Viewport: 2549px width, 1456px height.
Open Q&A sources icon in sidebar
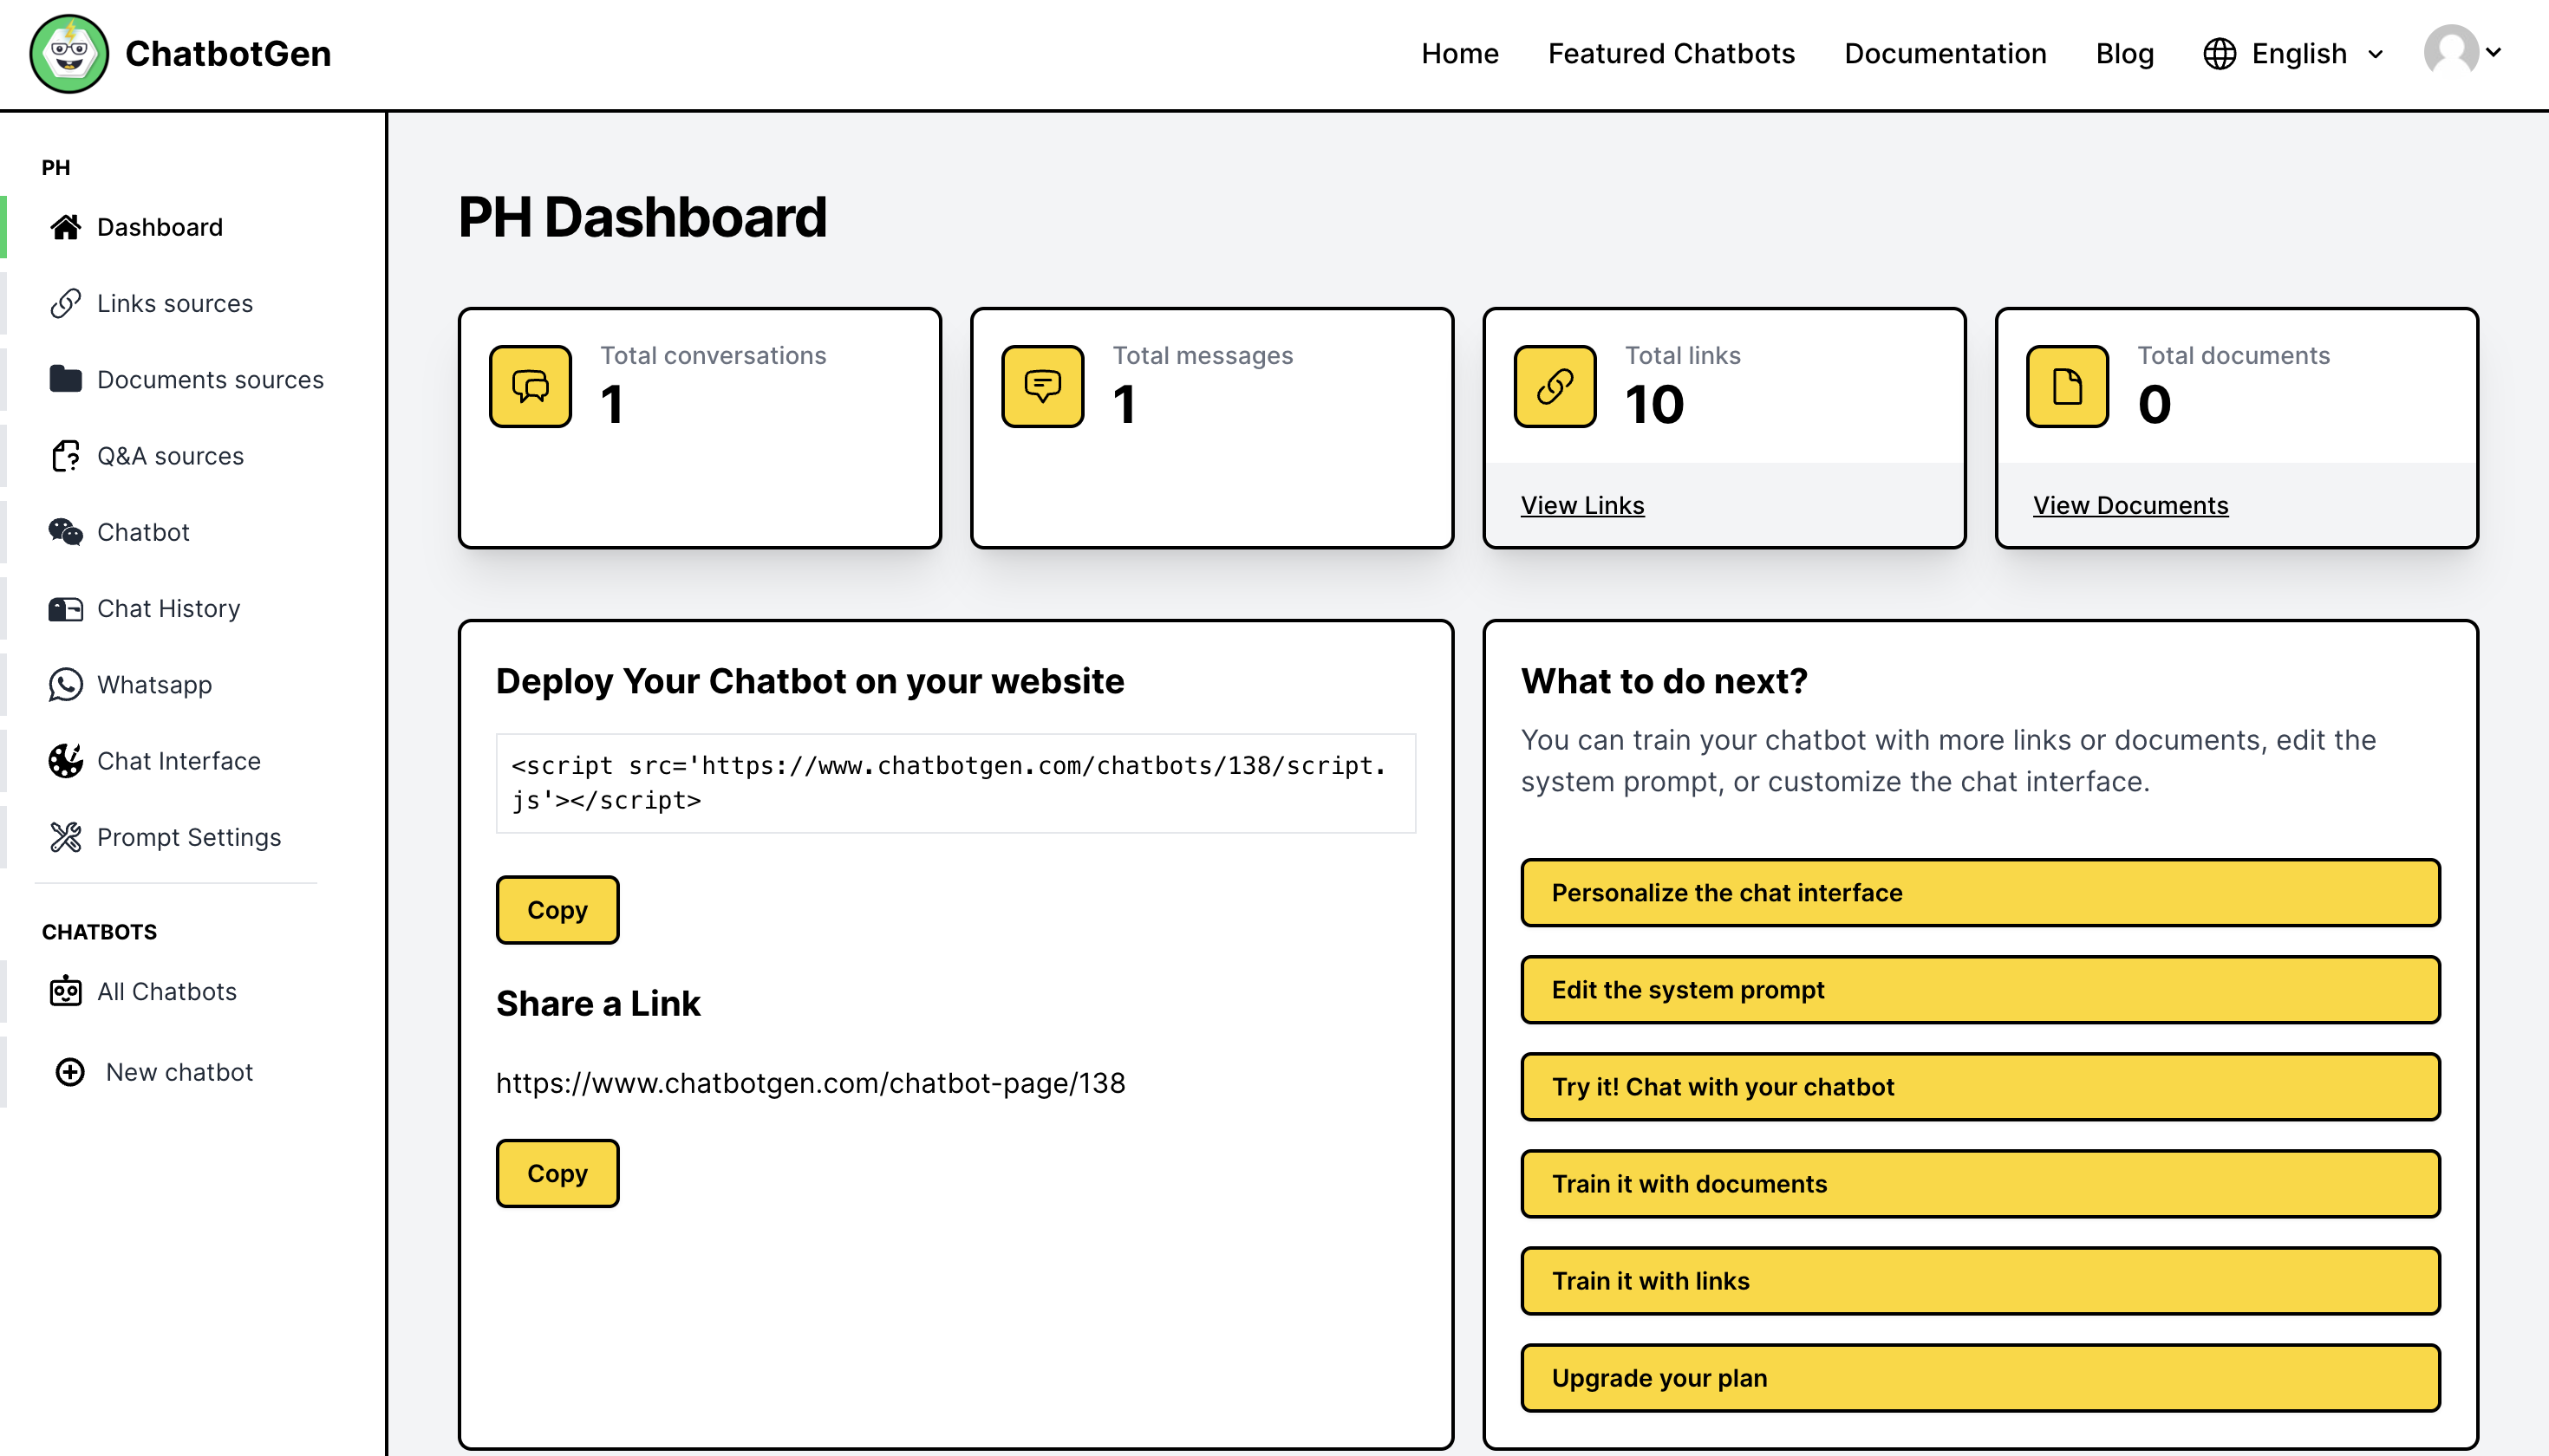[65, 456]
